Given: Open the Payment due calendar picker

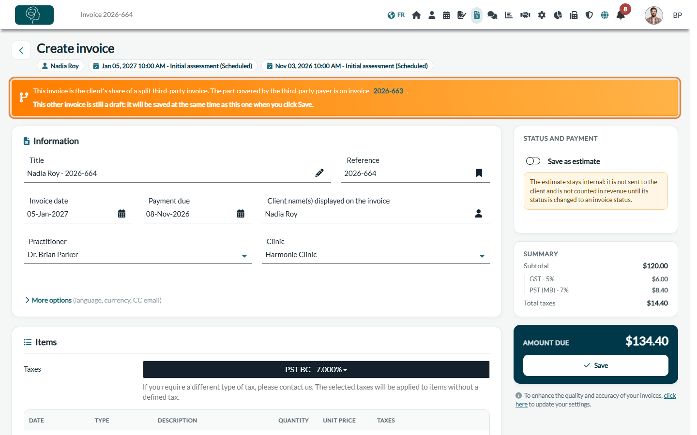Looking at the screenshot, I should pyautogui.click(x=241, y=214).
